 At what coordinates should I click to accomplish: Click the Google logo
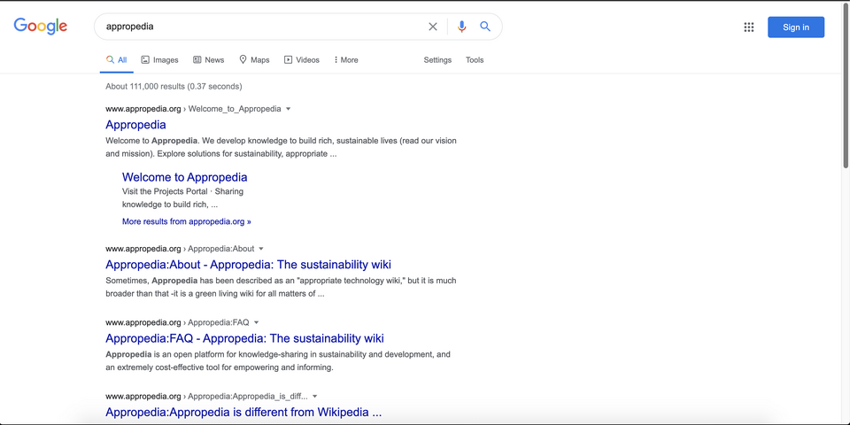[41, 26]
